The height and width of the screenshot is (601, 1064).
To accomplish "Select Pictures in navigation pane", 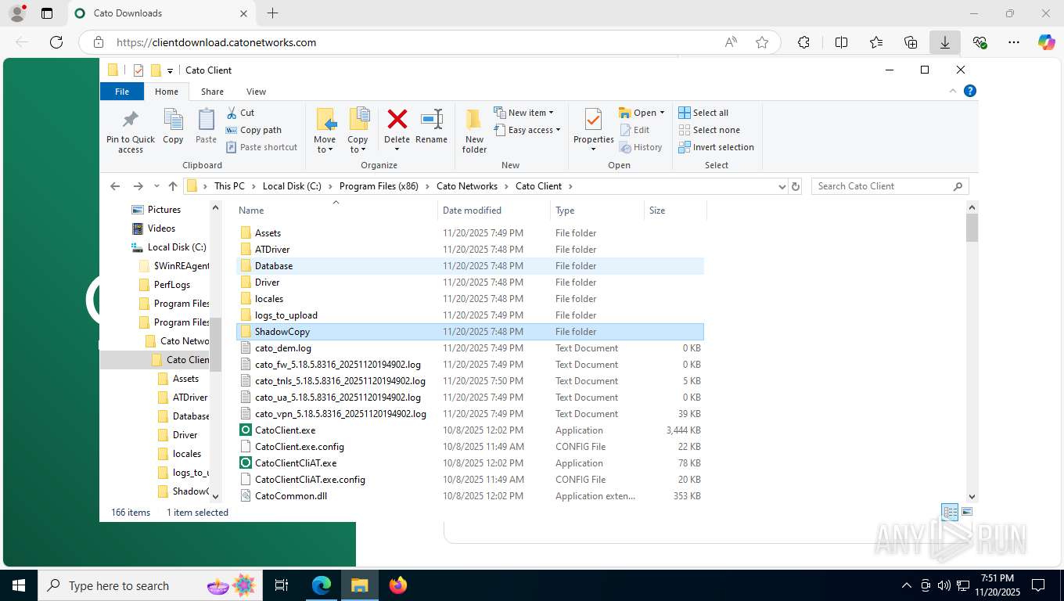I will [x=164, y=210].
